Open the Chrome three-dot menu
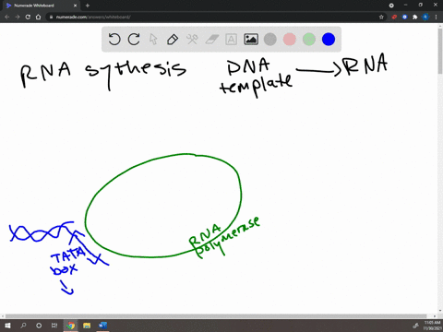 click(437, 17)
